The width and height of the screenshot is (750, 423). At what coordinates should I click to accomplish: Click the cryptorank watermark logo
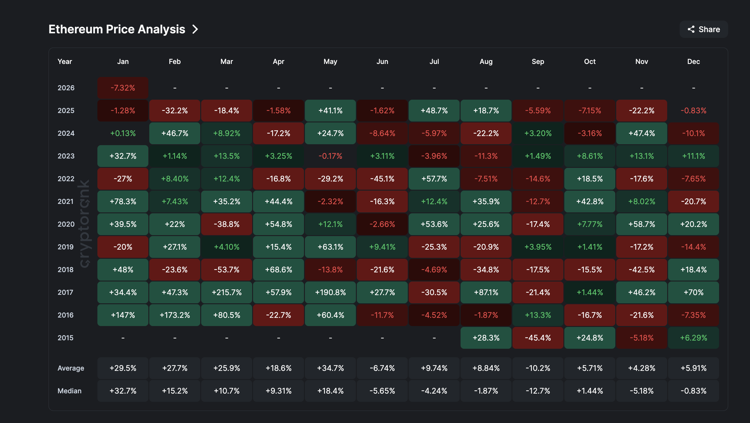click(x=84, y=224)
